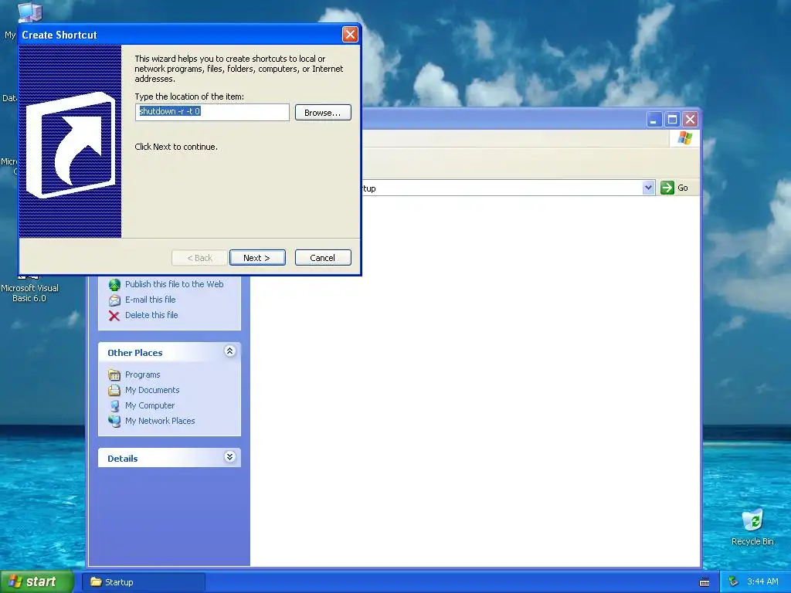Click the E-mail envelope icon
Image resolution: width=791 pixels, height=593 pixels.
tap(114, 300)
